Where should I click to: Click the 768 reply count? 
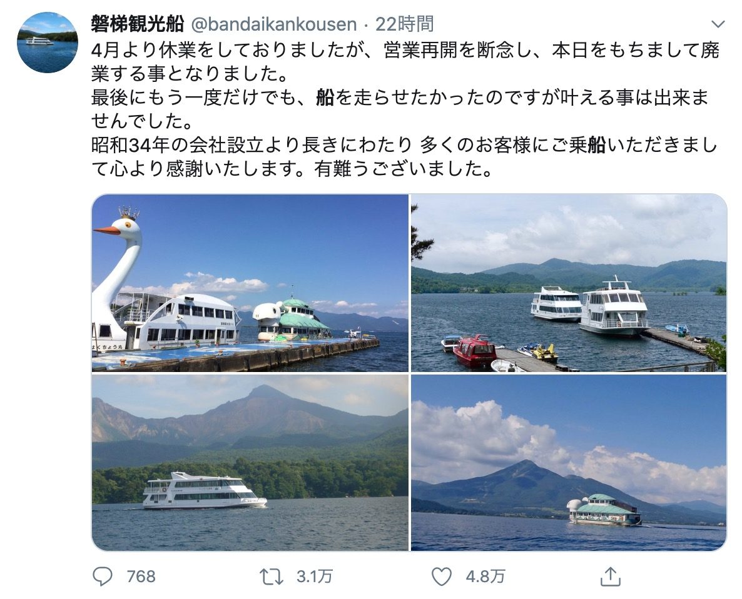click(141, 576)
